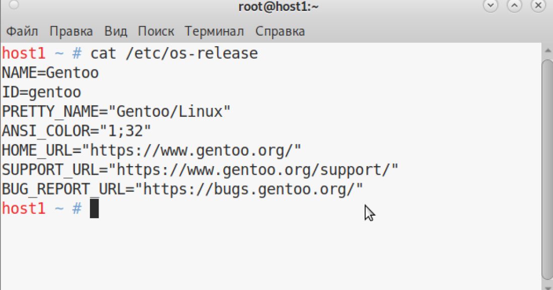This screenshot has height=290, width=553.
Task: Open the Поиск menu
Action: (156, 31)
